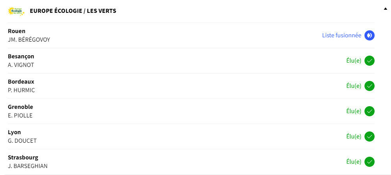This screenshot has width=391, height=175.
Task: Click candidate JM. BÉRÉGOVOY
Action: tap(29, 40)
